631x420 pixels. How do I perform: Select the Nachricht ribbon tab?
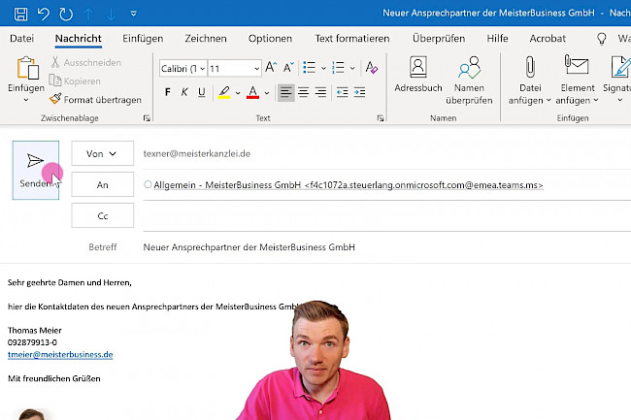[x=78, y=39]
